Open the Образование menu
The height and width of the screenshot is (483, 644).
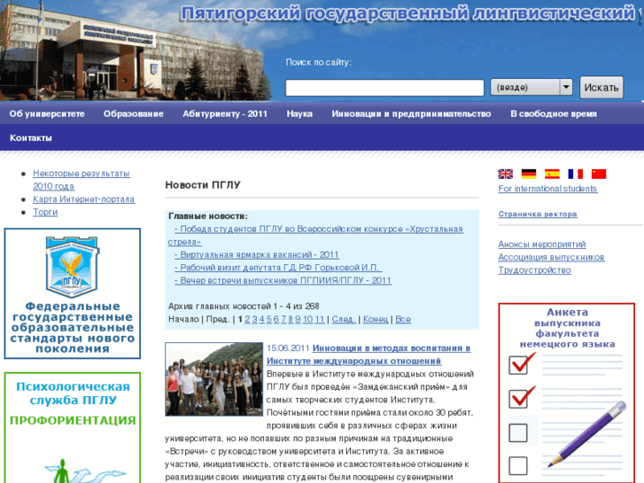pyautogui.click(x=134, y=113)
